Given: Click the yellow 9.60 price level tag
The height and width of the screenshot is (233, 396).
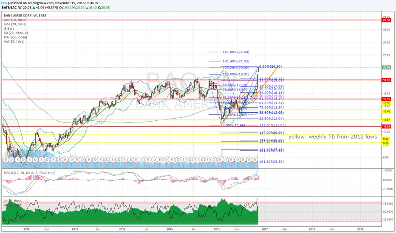Looking at the screenshot, I should tap(386, 139).
